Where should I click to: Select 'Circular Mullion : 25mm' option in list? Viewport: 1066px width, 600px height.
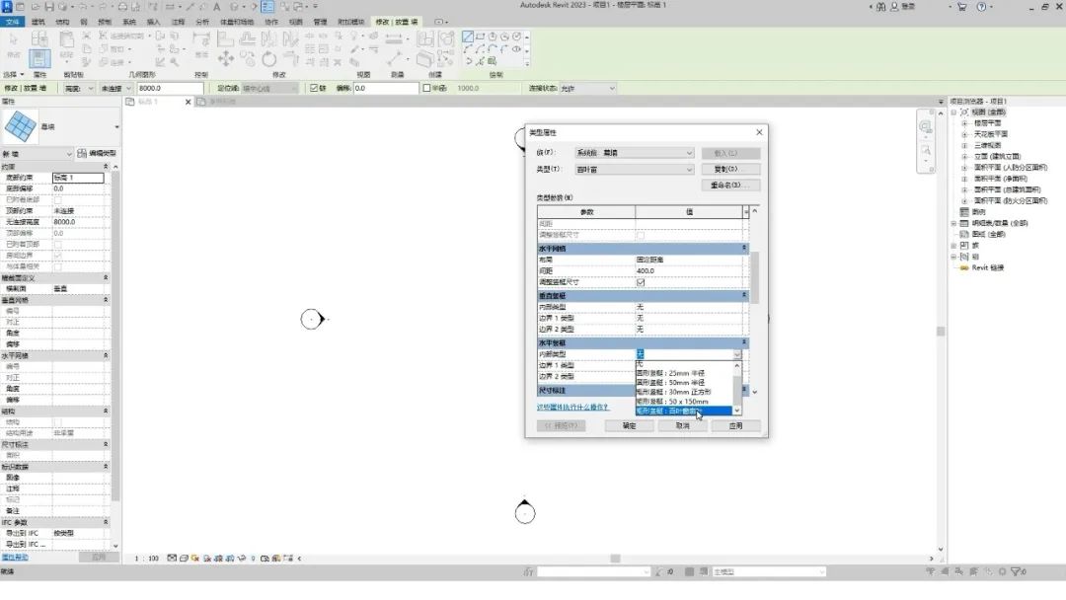click(x=684, y=373)
